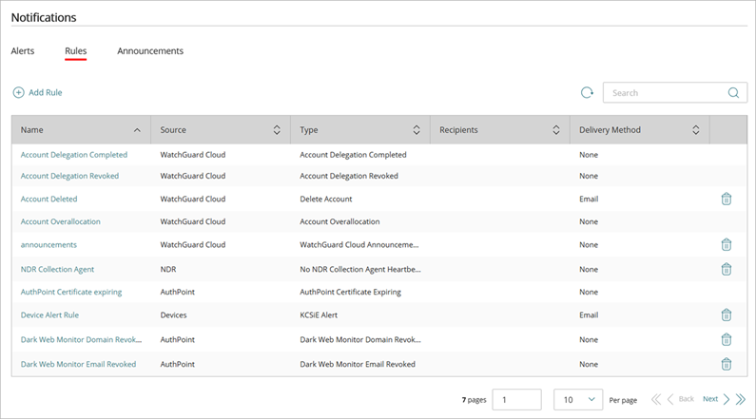This screenshot has height=419, width=756.
Task: Open Account Delegation Revoked rule
Action: point(69,176)
